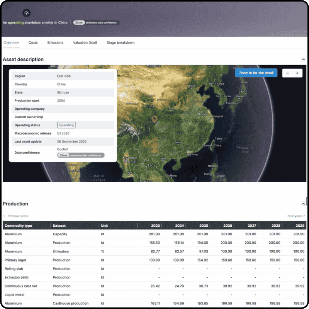This screenshot has width=309, height=309.
Task: Open the Stage breakdown tab
Action: [x=121, y=42]
